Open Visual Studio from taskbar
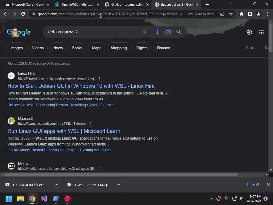Screen dimensions: 273x205 pos(44,199)
